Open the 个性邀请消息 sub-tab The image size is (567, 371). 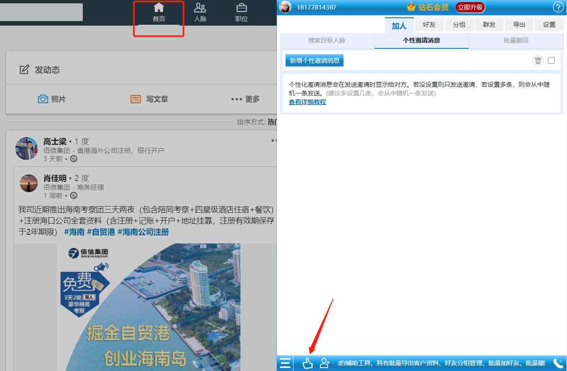(421, 40)
